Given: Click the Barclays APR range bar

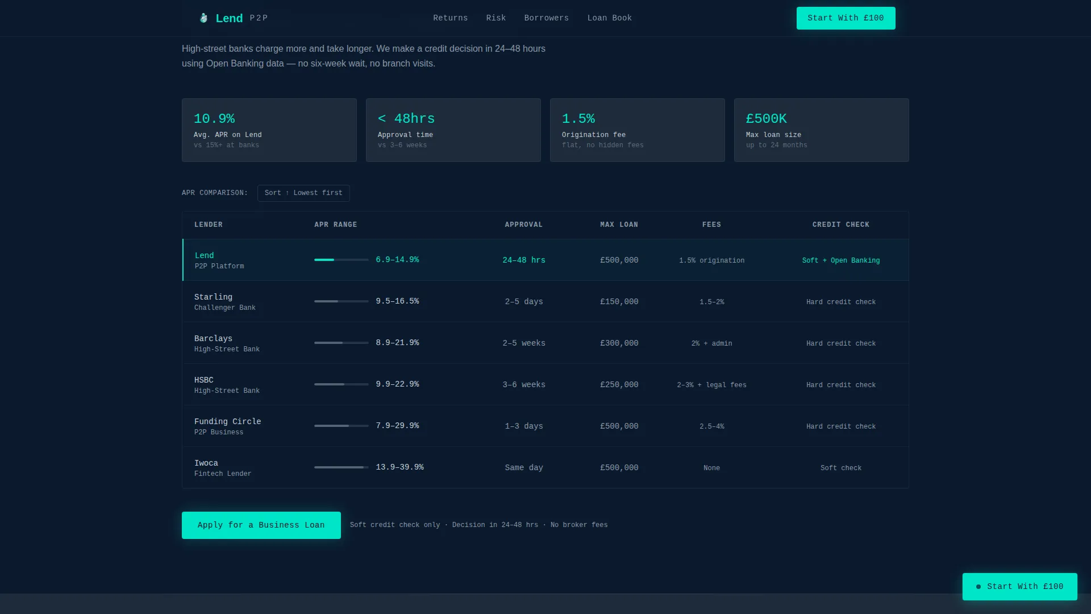Looking at the screenshot, I should (x=342, y=343).
